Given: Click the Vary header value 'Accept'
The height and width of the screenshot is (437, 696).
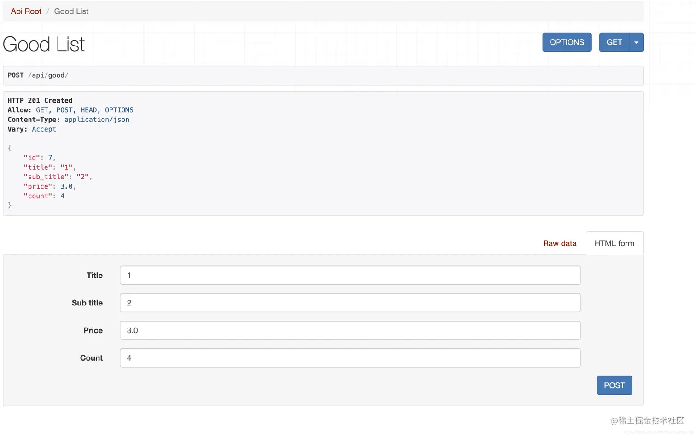Looking at the screenshot, I should pos(44,129).
